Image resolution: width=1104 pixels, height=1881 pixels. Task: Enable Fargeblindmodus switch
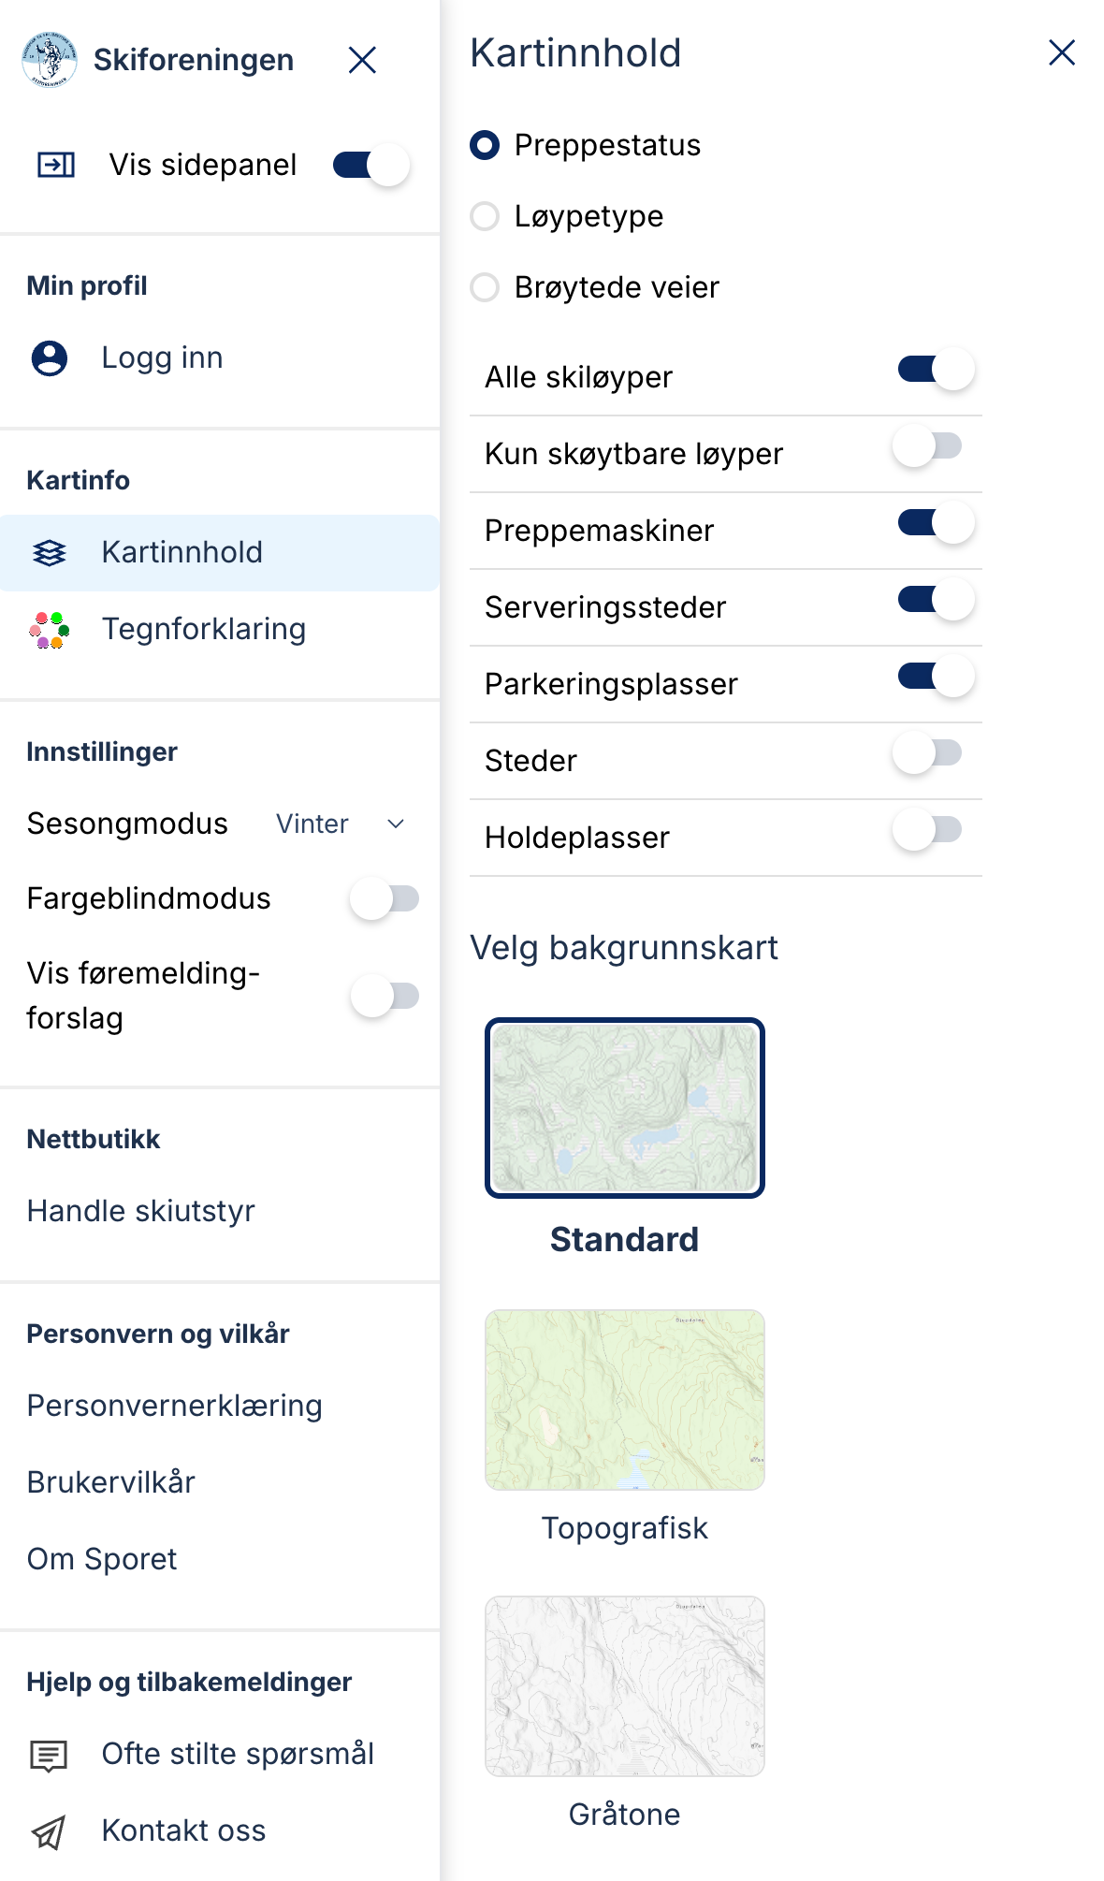click(385, 898)
